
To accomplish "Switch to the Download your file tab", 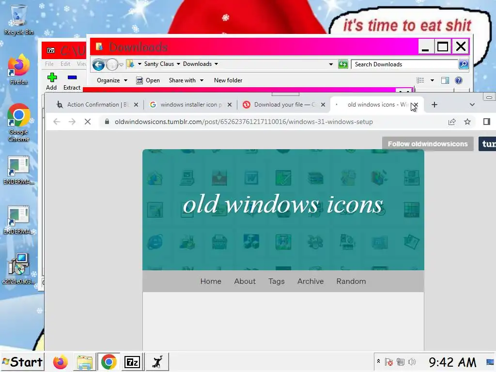I will point(284,105).
